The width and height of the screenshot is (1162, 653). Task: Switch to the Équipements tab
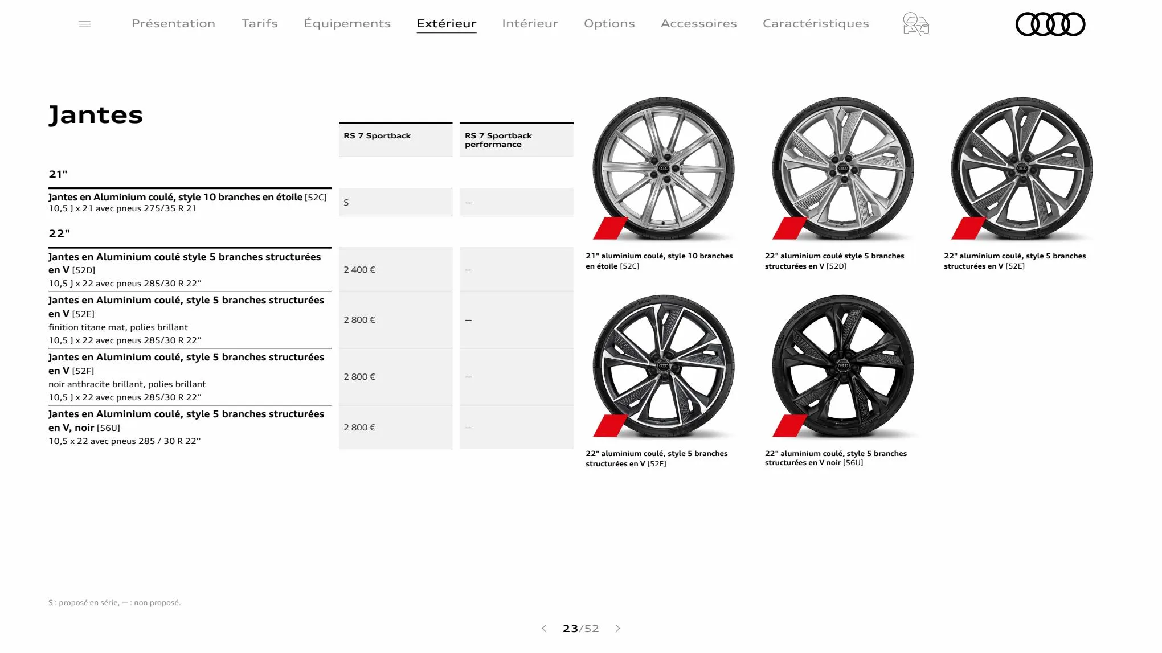[347, 23]
